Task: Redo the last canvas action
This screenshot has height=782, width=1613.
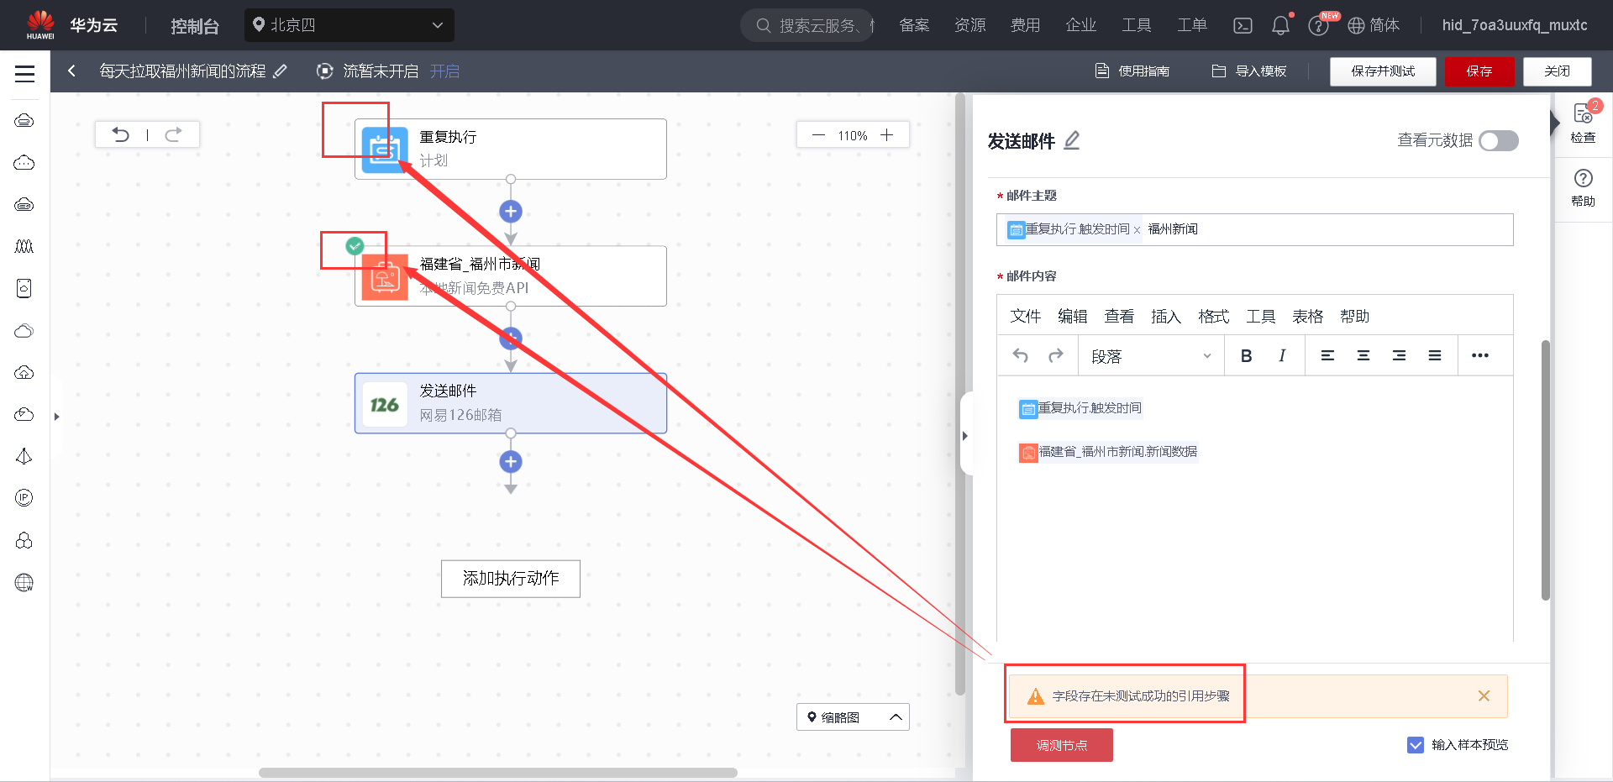Action: 173,134
